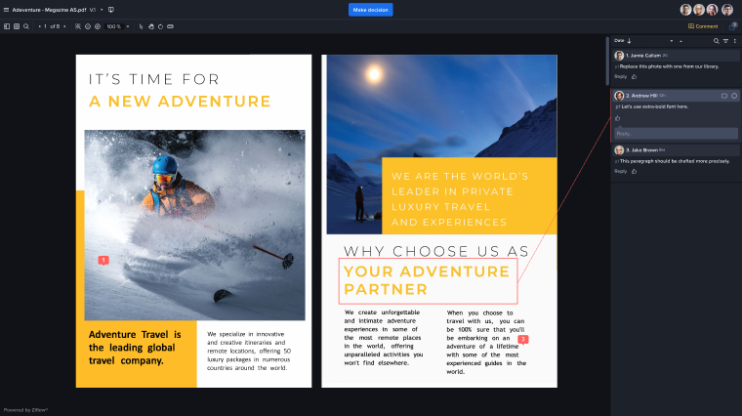This screenshot has width=742, height=416.
Task: Open comment panel more options menu
Action: pos(735,41)
